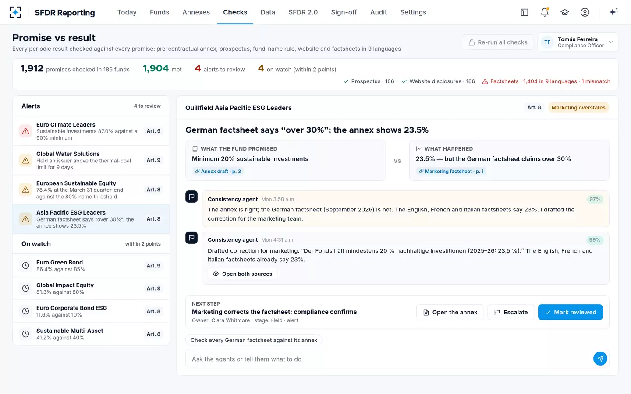Click flag icon beside the 4:31 a.m. agent message
631x394 pixels.
click(x=191, y=238)
